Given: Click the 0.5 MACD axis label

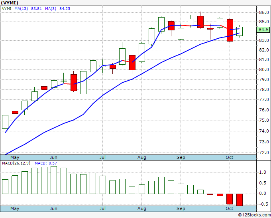Looking at the screenshot, I should (263, 183).
